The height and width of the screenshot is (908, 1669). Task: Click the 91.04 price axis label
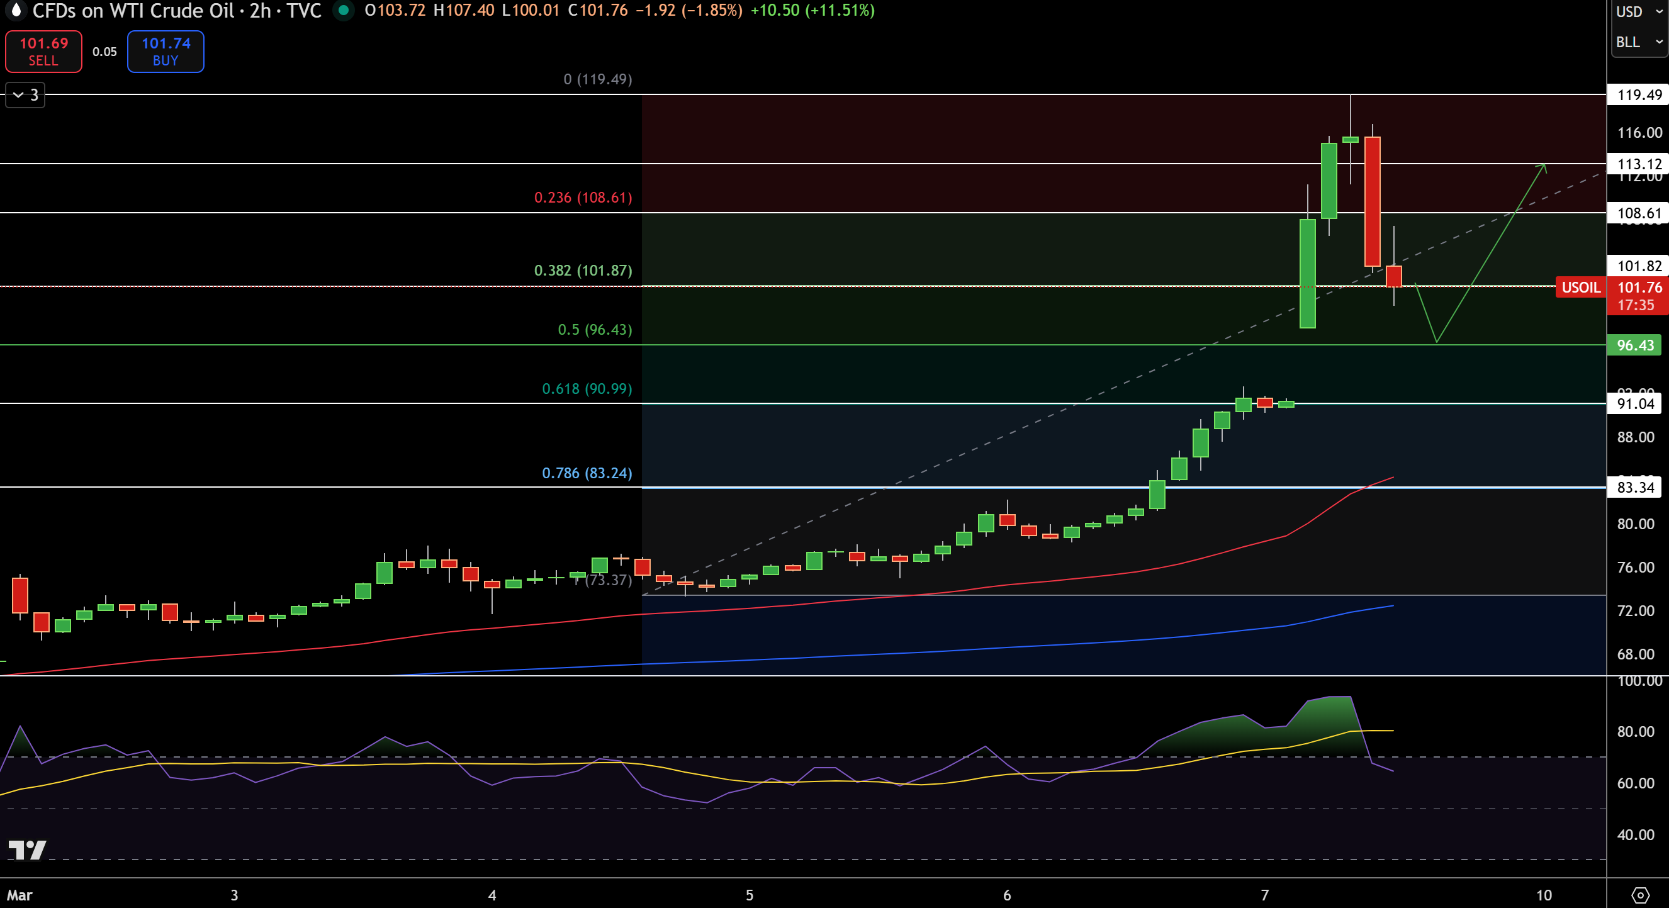pyautogui.click(x=1634, y=404)
